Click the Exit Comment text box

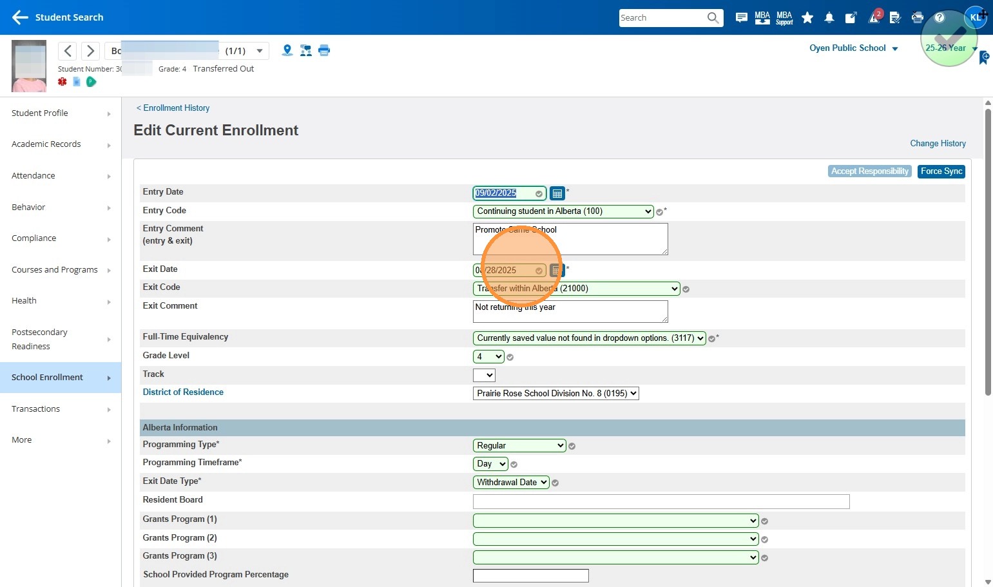(x=570, y=311)
